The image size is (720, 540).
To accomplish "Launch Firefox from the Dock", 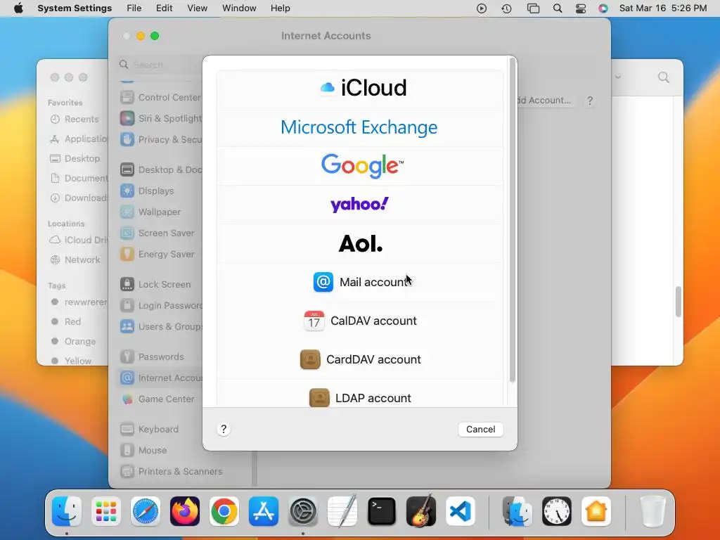I will (185, 511).
